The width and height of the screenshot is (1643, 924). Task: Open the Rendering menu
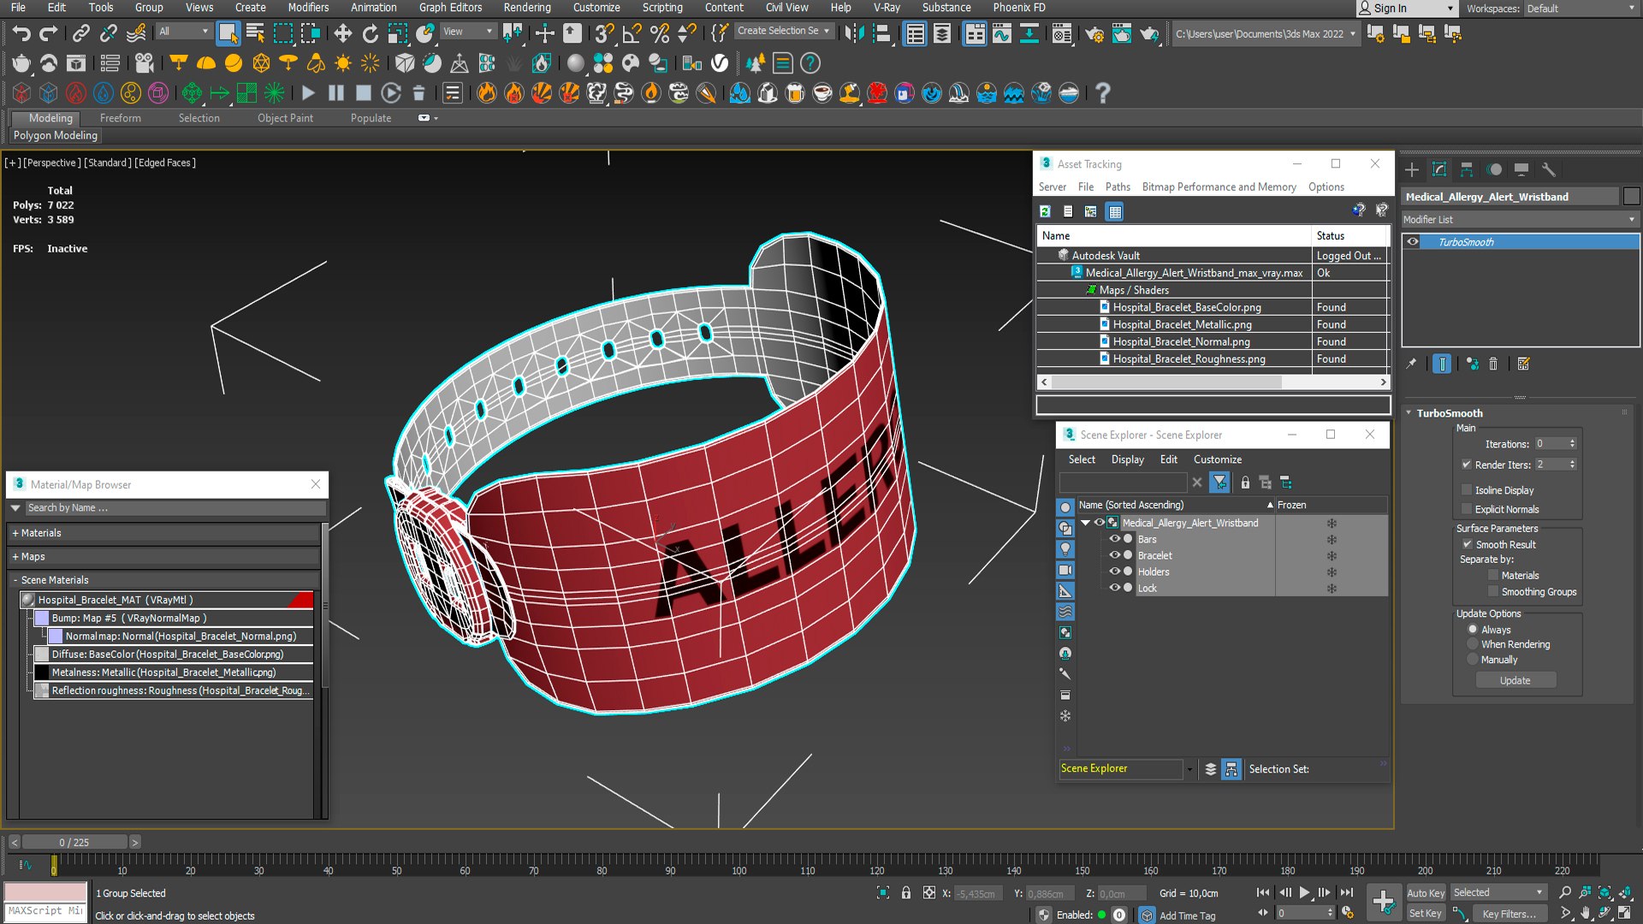526,8
